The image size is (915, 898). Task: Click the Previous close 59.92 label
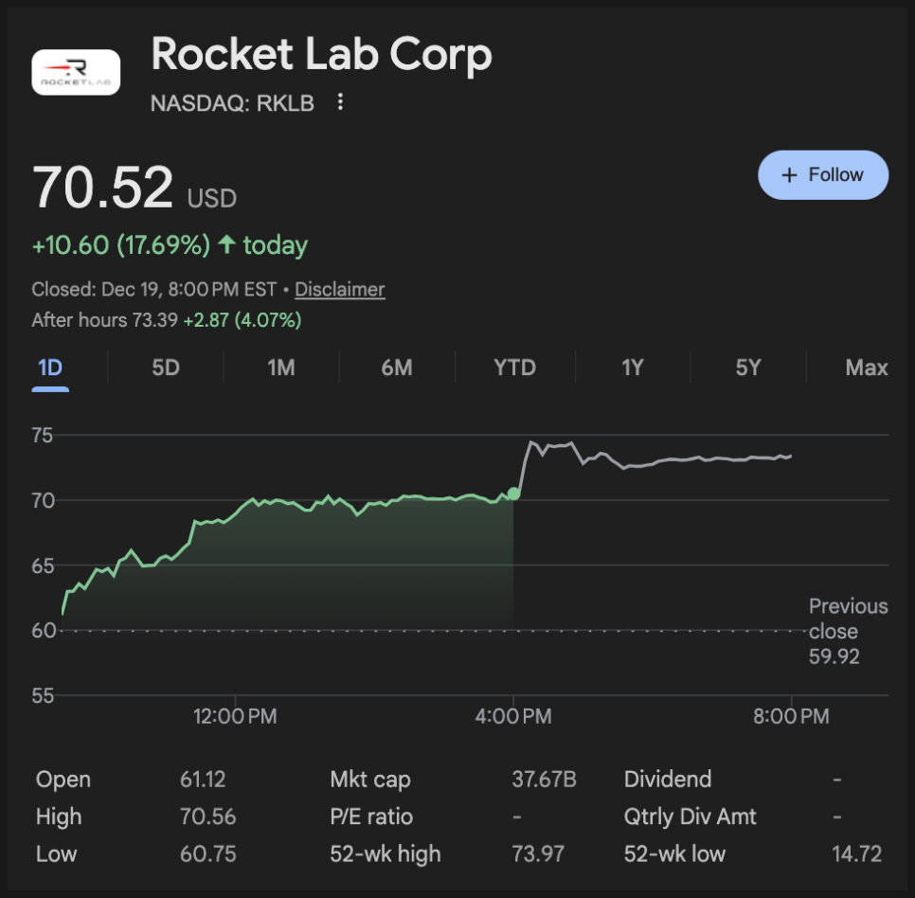[848, 631]
